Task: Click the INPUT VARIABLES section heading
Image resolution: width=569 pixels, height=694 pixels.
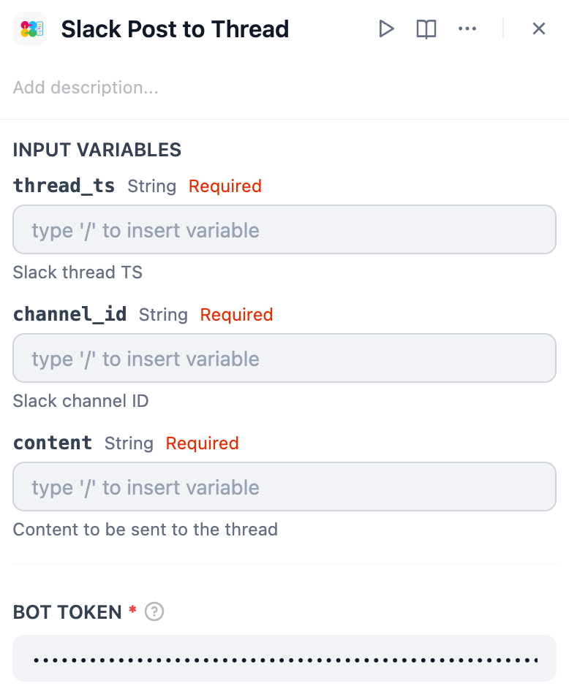Action: click(97, 150)
